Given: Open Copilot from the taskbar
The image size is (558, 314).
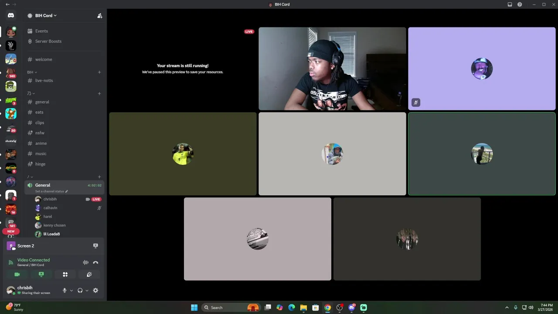Looking at the screenshot, I should point(279,307).
